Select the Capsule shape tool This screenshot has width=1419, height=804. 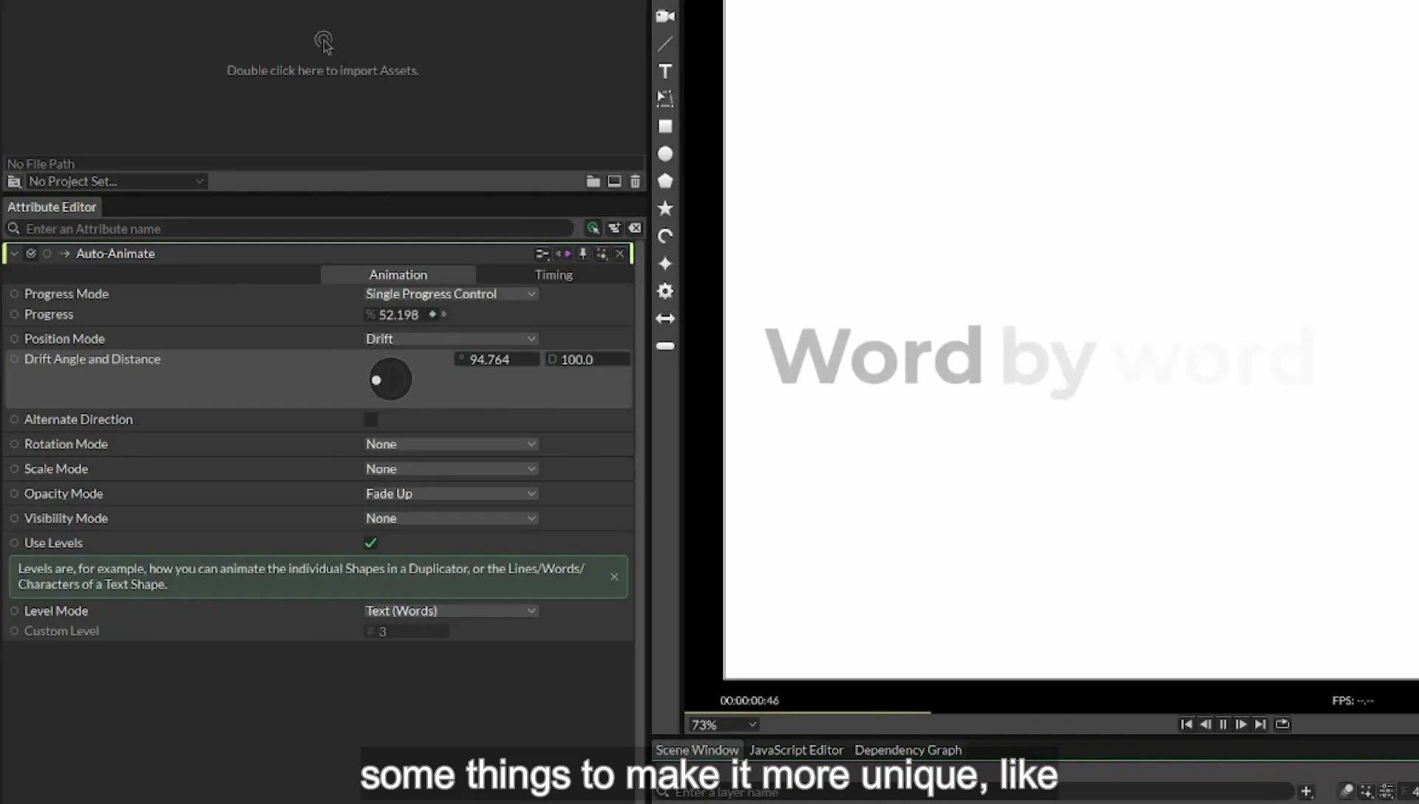click(x=665, y=346)
